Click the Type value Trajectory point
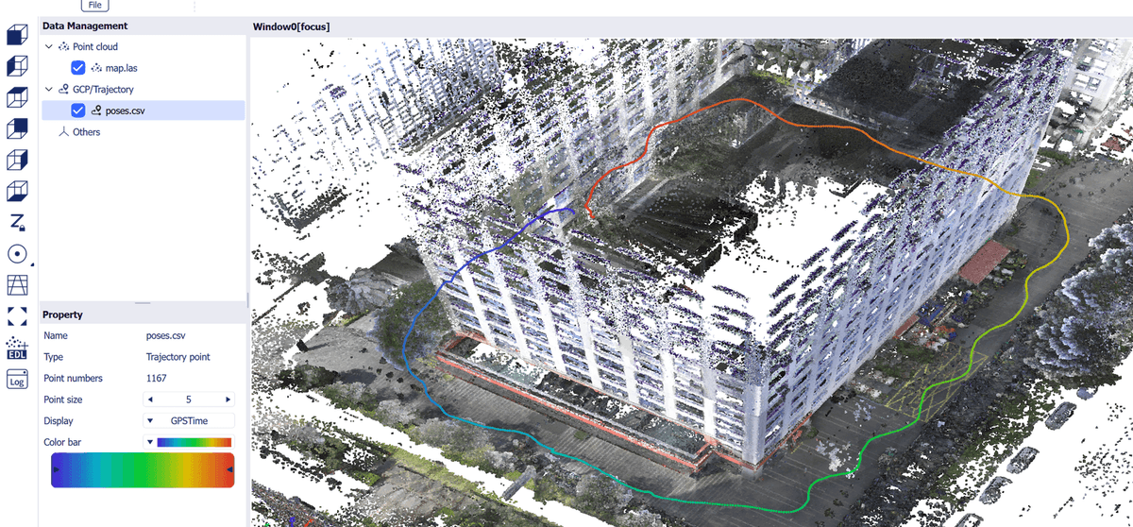This screenshot has width=1133, height=527. [178, 357]
